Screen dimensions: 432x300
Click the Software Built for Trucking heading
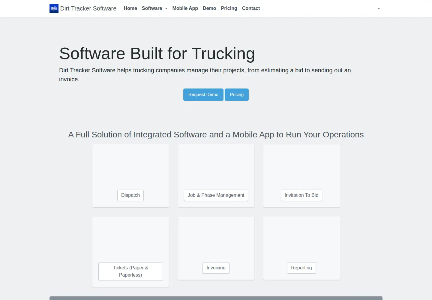[x=157, y=54]
